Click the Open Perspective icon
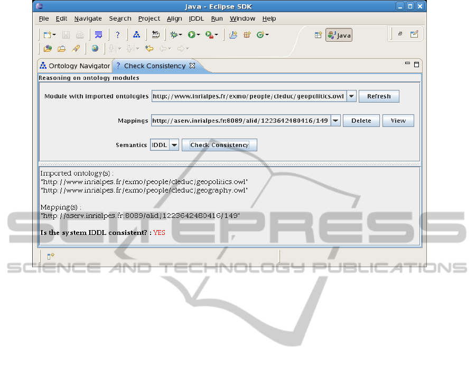The height and width of the screenshot is (365, 476). (318, 35)
